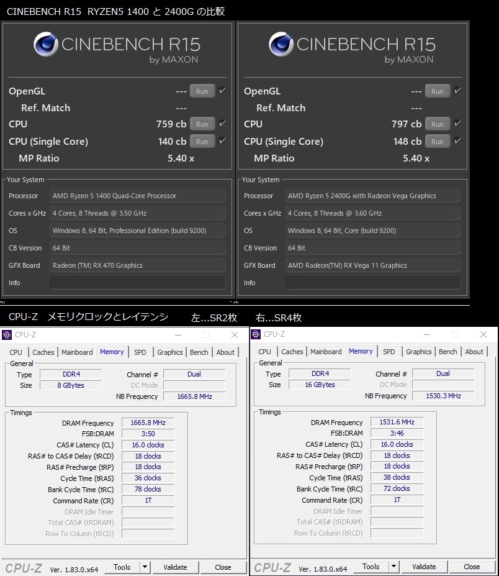499x576 pixels.
Task: Click GFX Board field RX Vega 11
Action: pyautogui.click(x=372, y=265)
